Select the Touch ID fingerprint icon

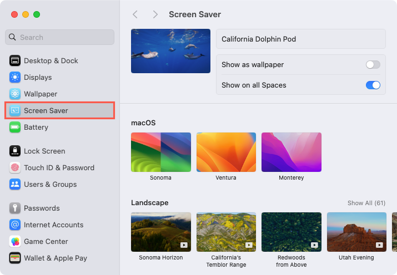(15, 167)
